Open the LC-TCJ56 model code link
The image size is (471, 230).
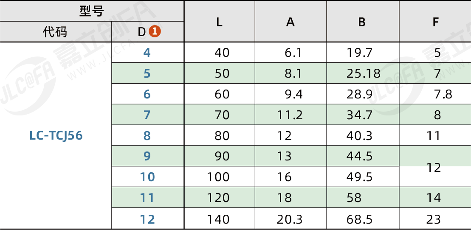point(56,136)
